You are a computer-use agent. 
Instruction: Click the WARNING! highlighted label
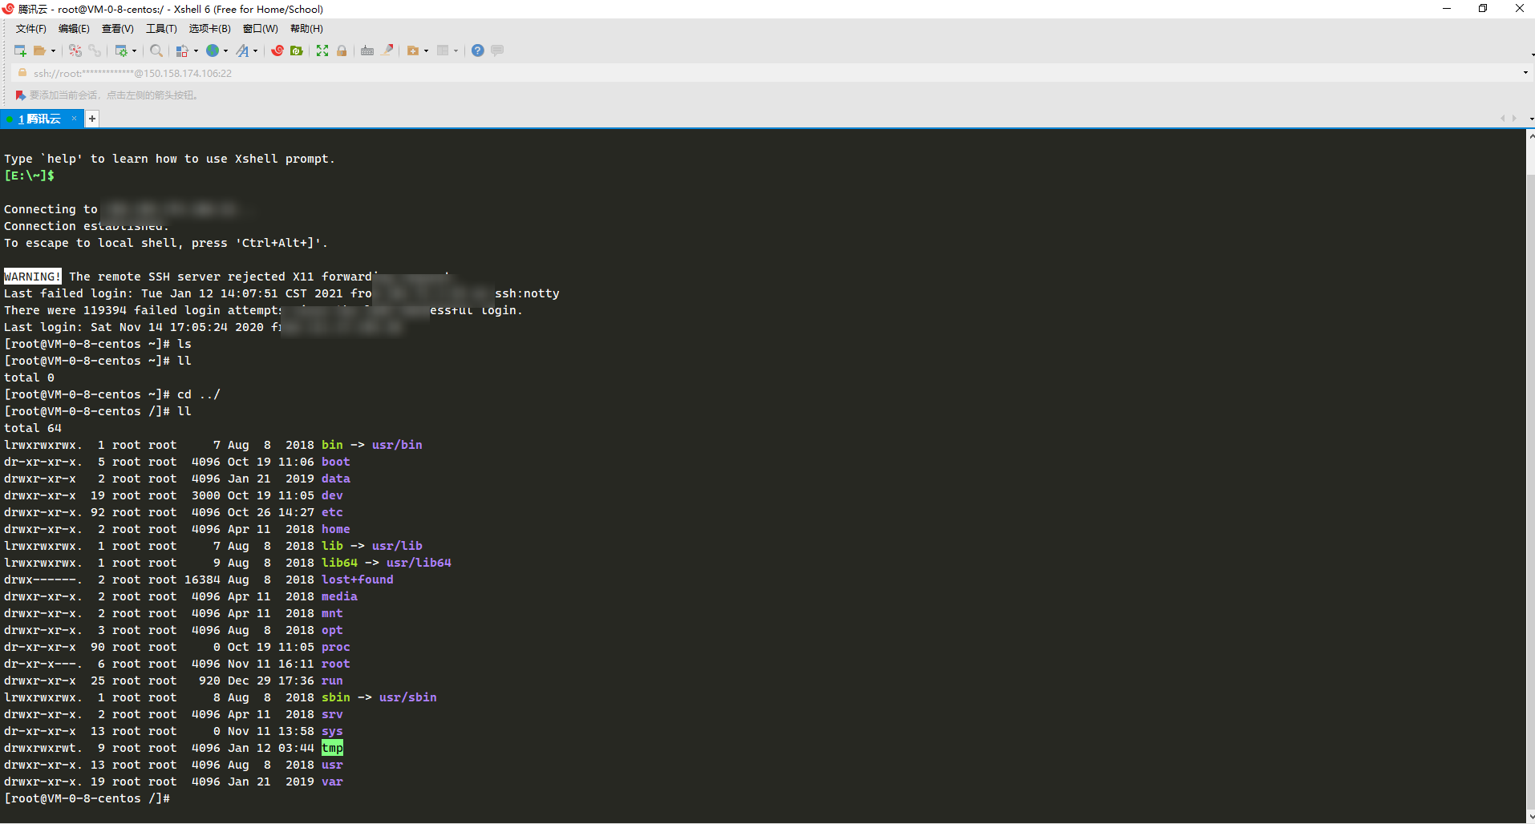(x=32, y=277)
